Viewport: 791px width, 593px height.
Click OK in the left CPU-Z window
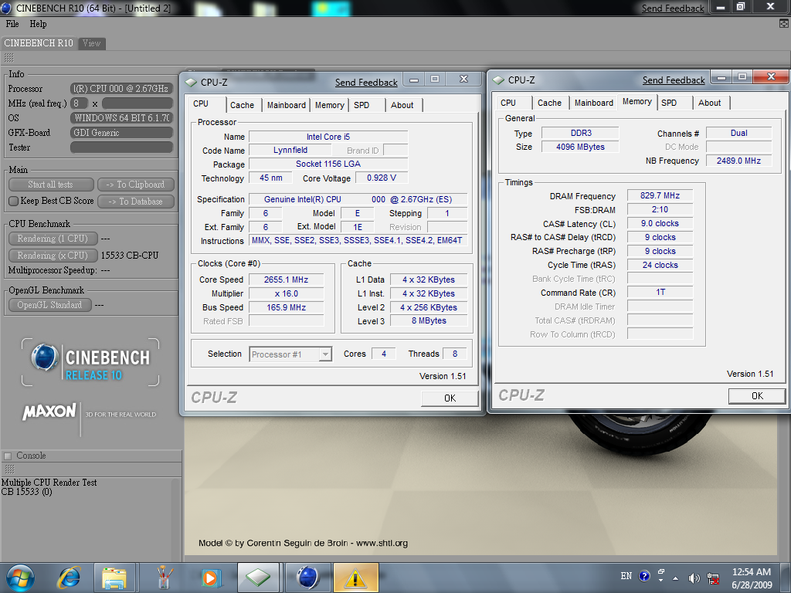click(450, 398)
